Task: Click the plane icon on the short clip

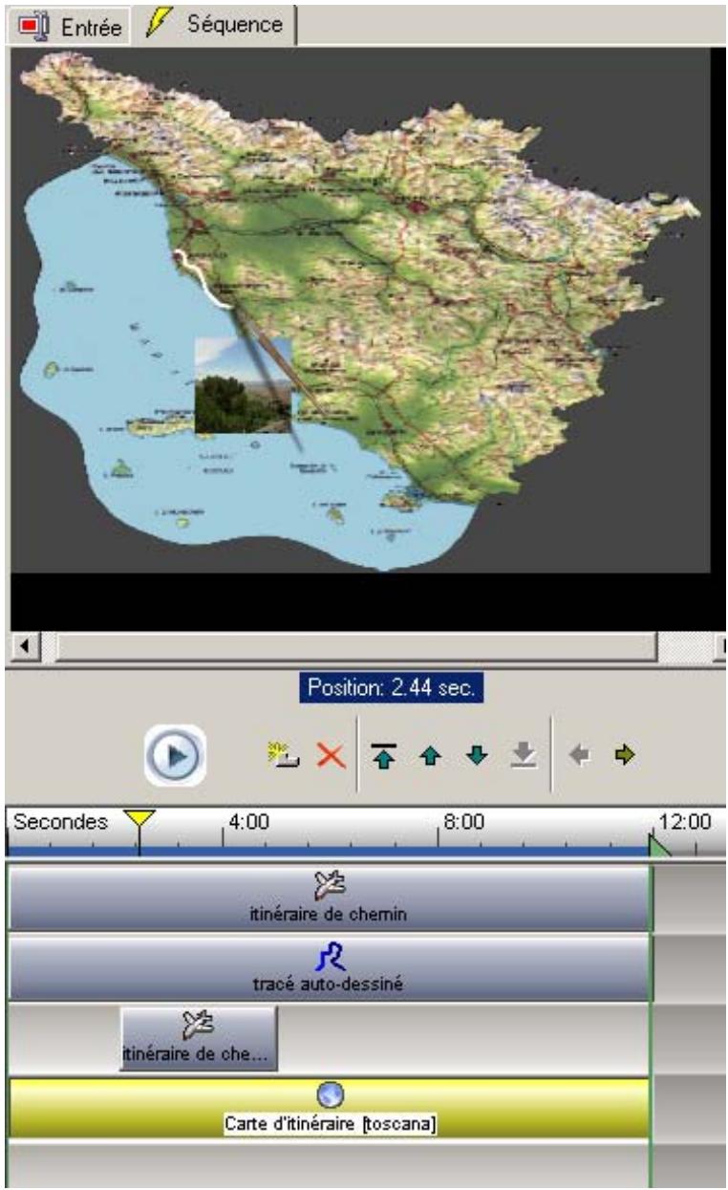Action: pyautogui.click(x=197, y=1027)
